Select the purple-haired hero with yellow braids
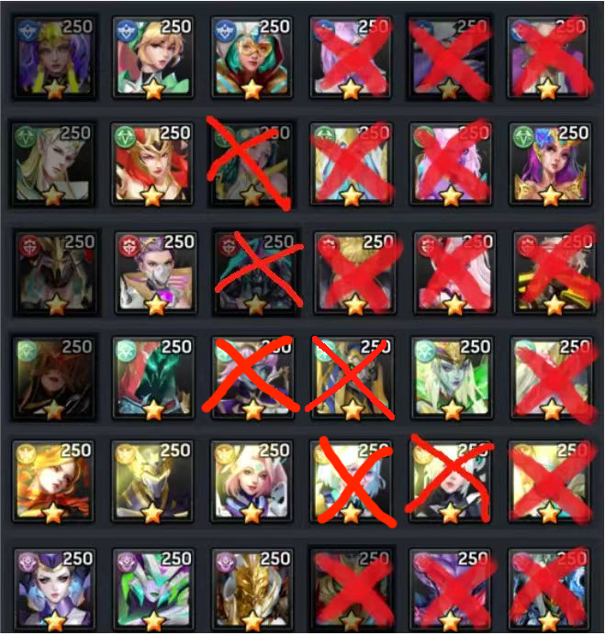 [x=54, y=57]
